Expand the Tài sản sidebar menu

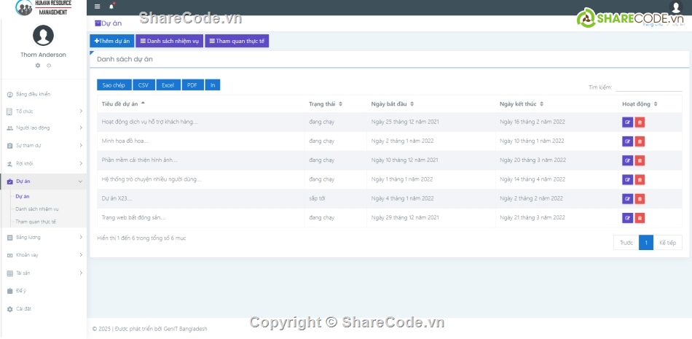43,273
